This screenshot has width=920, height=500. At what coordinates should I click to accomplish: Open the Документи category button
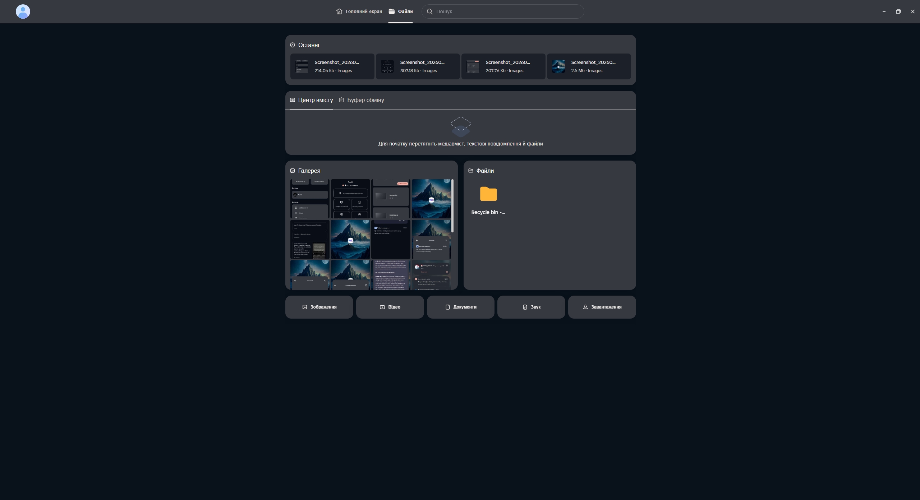[x=460, y=307]
